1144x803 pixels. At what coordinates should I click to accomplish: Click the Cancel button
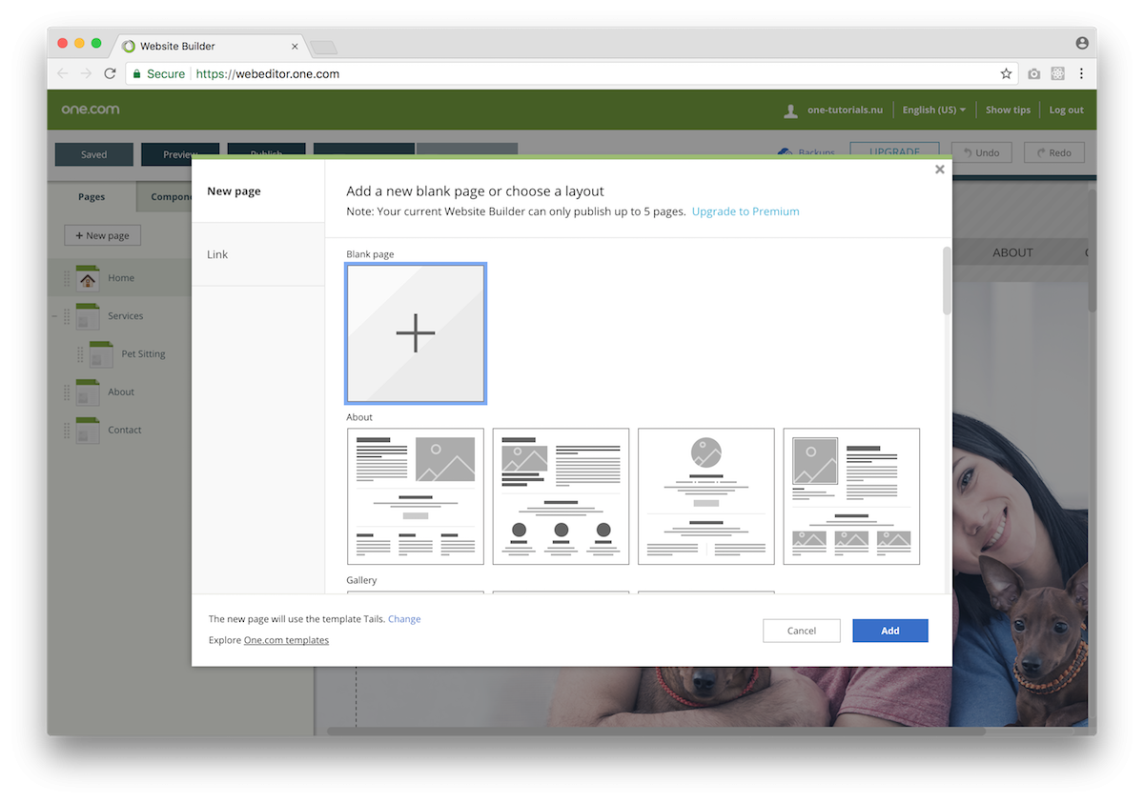[802, 631]
